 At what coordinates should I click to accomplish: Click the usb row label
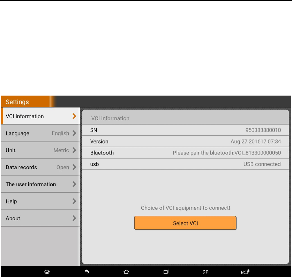pos(95,164)
